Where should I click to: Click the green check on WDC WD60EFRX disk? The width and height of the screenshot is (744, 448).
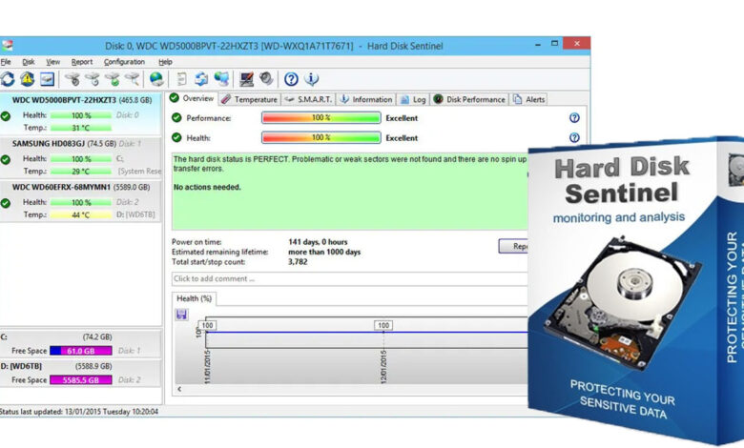(5, 203)
